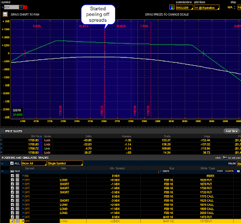241x223 pixels.
Task: Toggle checkbox on the IND NDX row
Action: [x=13, y=176]
